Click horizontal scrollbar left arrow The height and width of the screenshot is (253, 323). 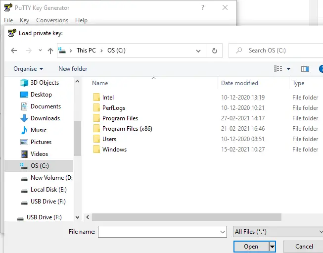click(x=88, y=217)
